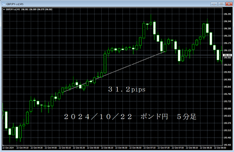Click the 195.955 price scale value
Viewport: 234px width, 152px height.
(x=227, y=72)
